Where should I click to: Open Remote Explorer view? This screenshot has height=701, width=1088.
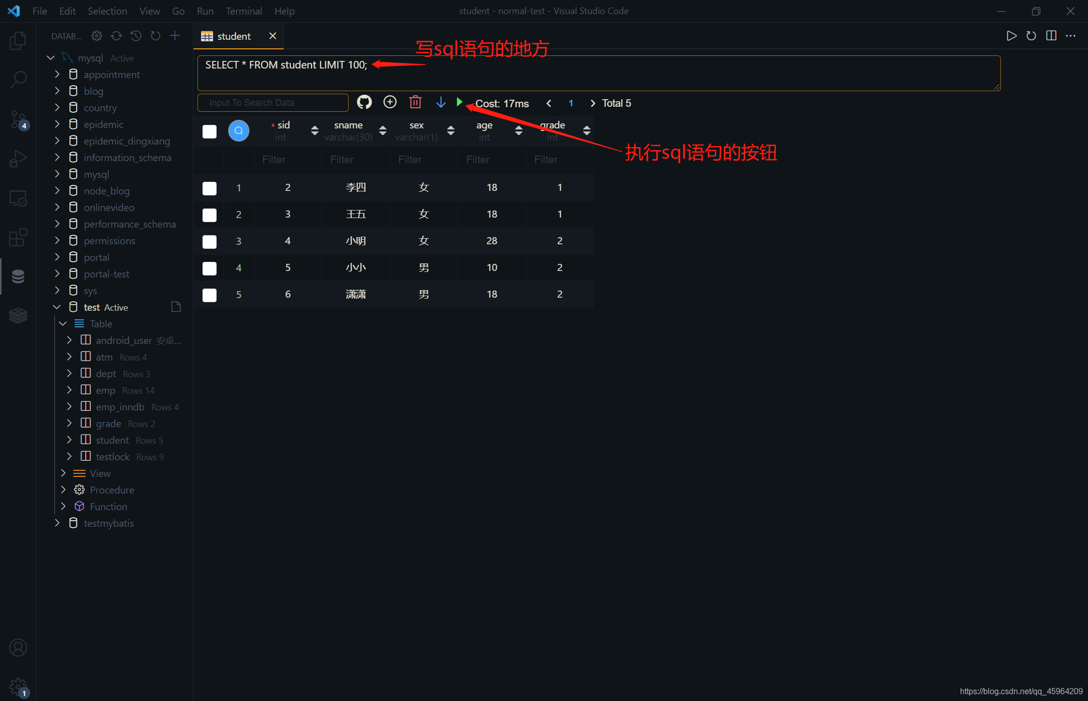pyautogui.click(x=18, y=198)
